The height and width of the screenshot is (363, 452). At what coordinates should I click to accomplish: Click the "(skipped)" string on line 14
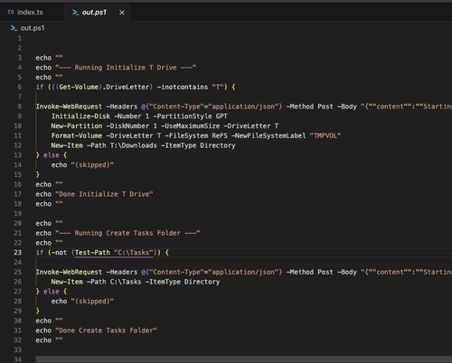92,165
